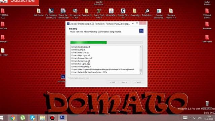The image size is (215, 121).
Task: Click the log list scroll up arrow
Action: point(141,47)
